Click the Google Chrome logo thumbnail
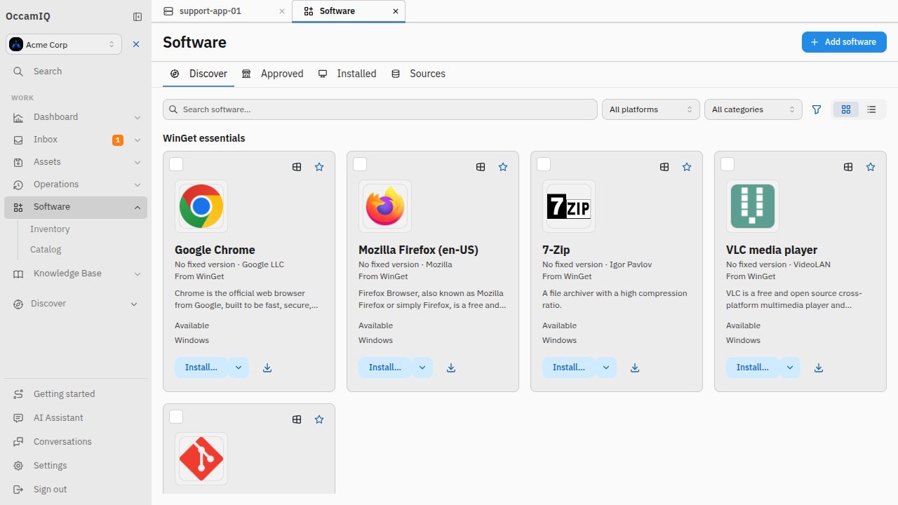Image resolution: width=898 pixels, height=505 pixels. (201, 206)
